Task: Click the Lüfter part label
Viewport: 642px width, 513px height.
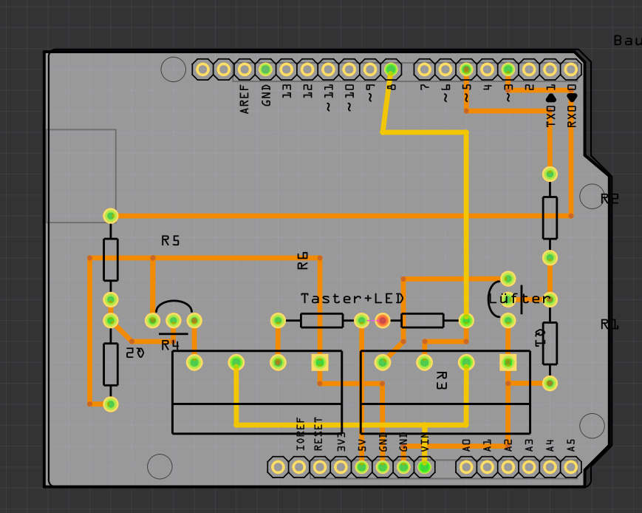Action: [519, 299]
